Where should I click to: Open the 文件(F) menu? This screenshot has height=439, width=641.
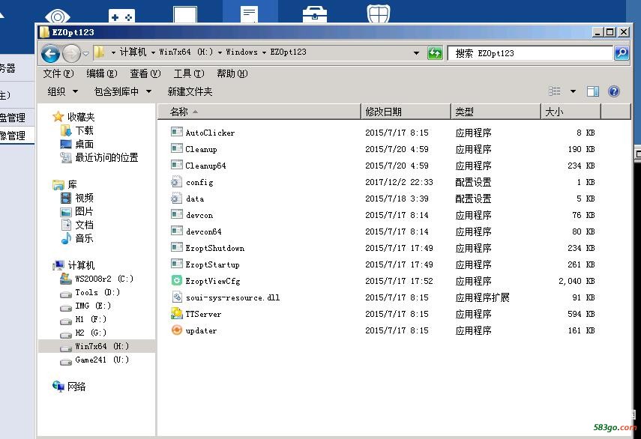[58, 73]
